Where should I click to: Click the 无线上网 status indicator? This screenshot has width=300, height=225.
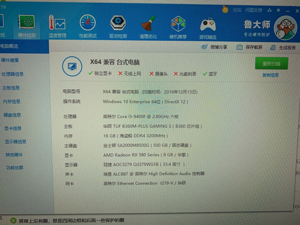(130, 73)
